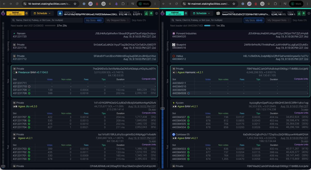Click the Staking Facilities validator logo in mainnet window
The width and height of the screenshot is (311, 170).
(x=218, y=13)
